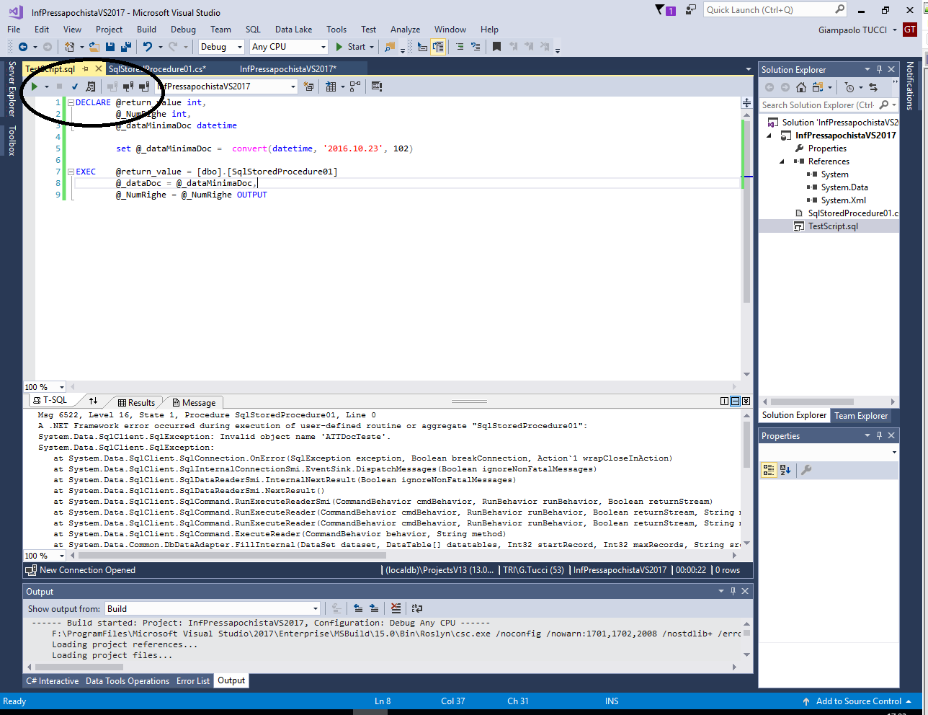Click the notifications flag icon

click(x=660, y=10)
